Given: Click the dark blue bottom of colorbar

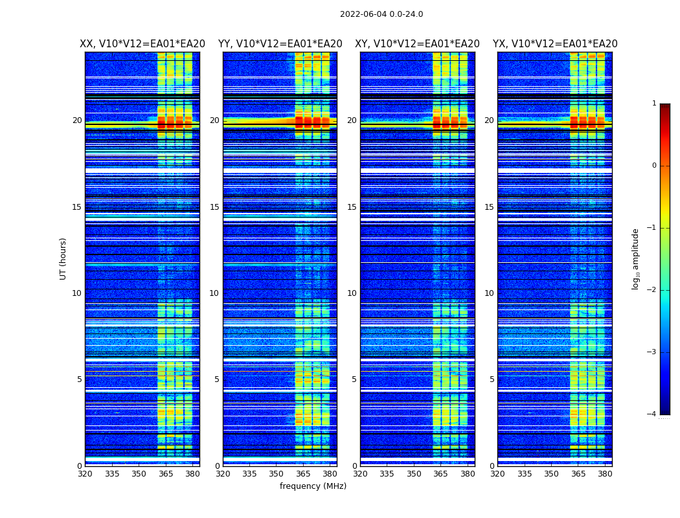Looking at the screenshot, I should tap(664, 405).
